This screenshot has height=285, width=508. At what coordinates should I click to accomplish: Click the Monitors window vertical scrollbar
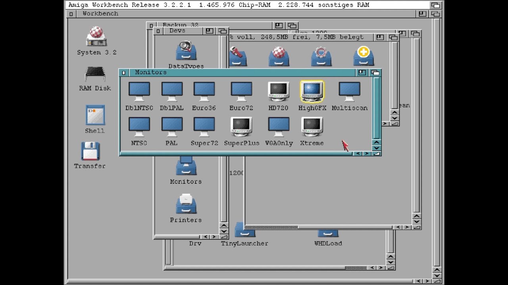pyautogui.click(x=377, y=108)
